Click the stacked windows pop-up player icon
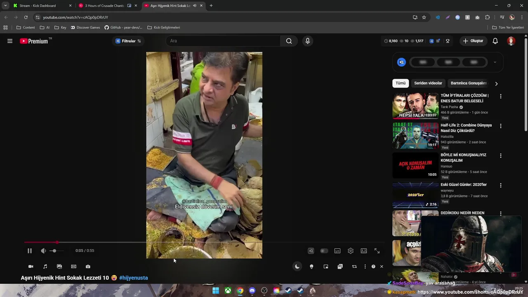Viewport: 528px width, 297px height. (340, 266)
